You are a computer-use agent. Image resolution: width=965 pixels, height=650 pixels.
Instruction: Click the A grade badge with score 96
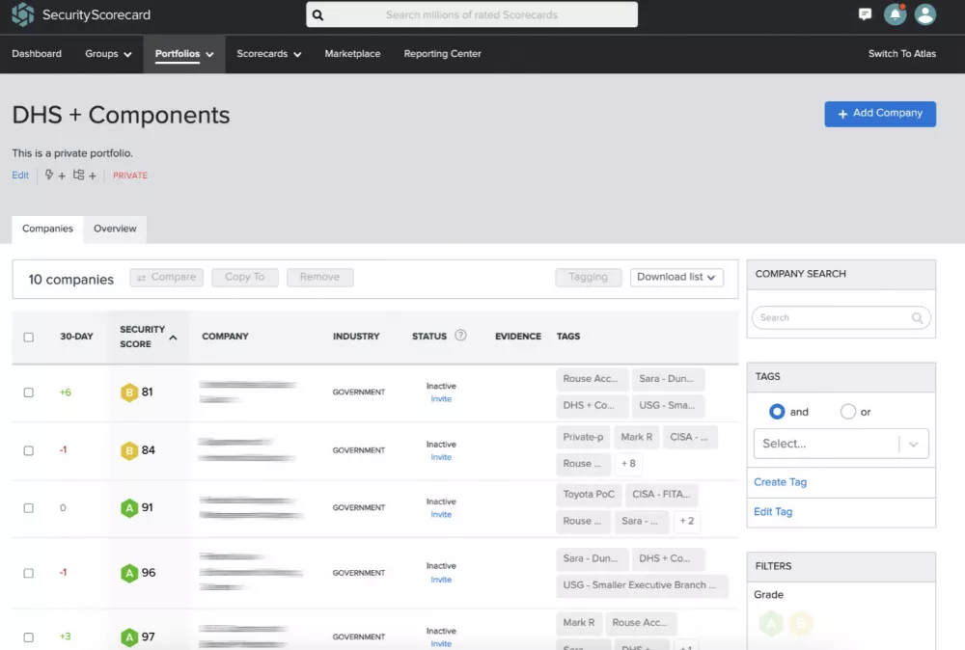coord(129,573)
